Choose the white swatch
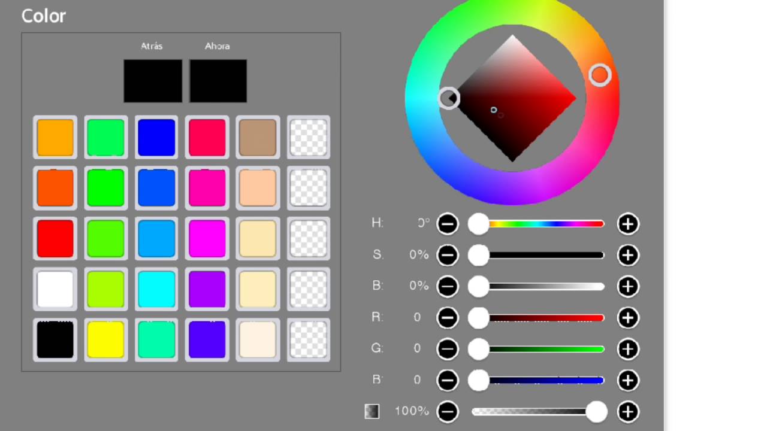 pos(55,289)
